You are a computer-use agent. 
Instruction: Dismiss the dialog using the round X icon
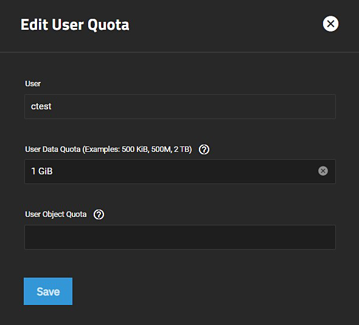pyautogui.click(x=330, y=24)
